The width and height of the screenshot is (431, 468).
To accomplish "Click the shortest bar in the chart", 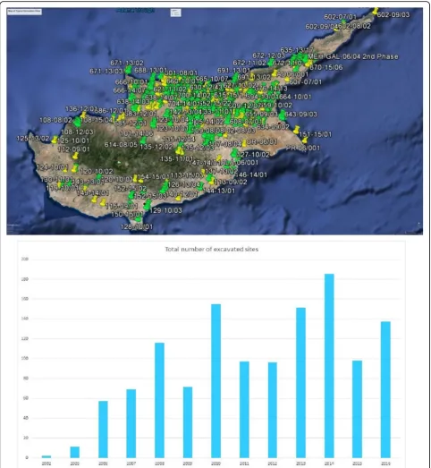I will pyautogui.click(x=46, y=456).
